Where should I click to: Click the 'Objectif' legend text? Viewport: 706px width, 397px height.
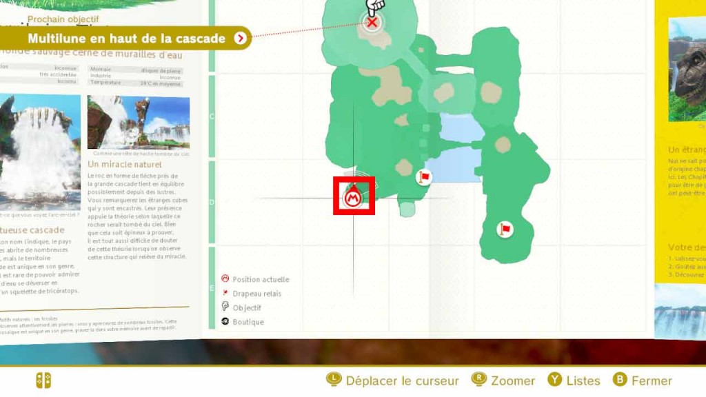pyautogui.click(x=247, y=308)
